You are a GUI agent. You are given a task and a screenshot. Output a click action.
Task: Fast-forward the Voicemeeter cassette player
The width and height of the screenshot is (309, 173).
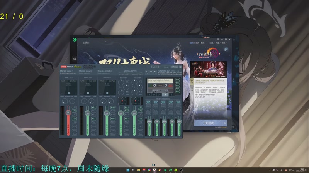(x=154, y=95)
